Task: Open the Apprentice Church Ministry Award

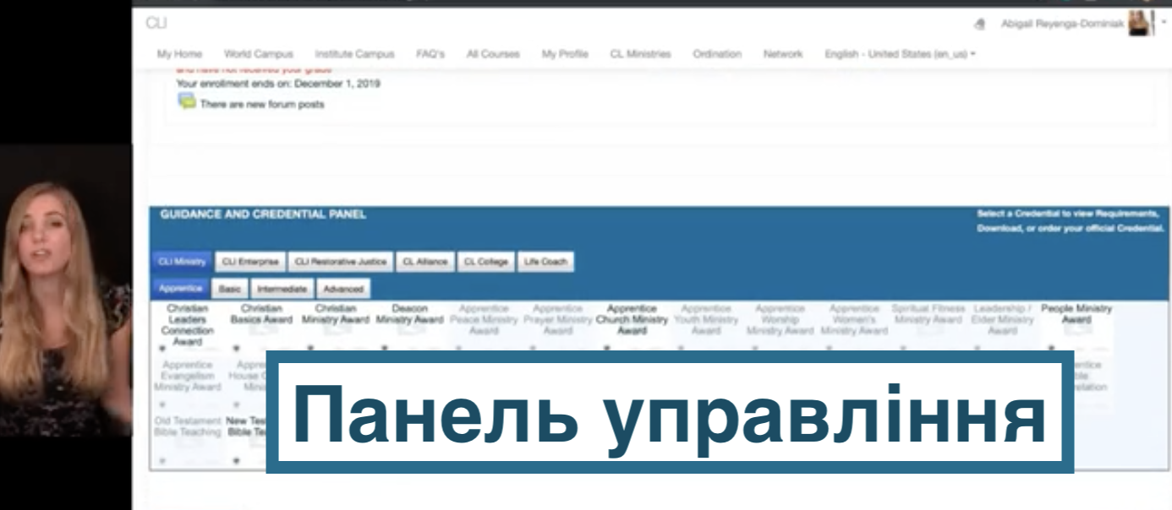Action: pos(632,320)
